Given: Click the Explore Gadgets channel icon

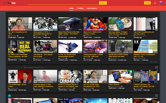Looking at the screenshot, I should coord(9,96).
